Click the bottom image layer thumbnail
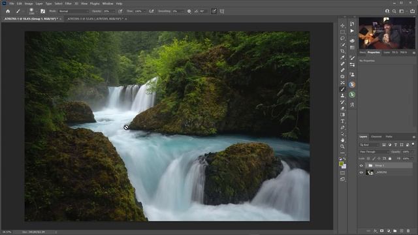This screenshot has width=418, height=235. coord(370,172)
